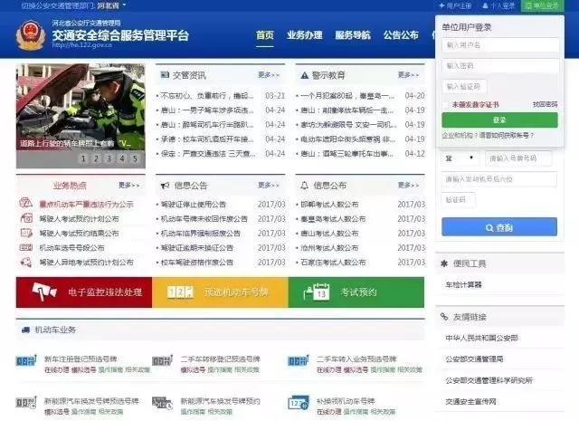Click the icon beside 驾驶人异地考试预约计划公布

[26, 262]
